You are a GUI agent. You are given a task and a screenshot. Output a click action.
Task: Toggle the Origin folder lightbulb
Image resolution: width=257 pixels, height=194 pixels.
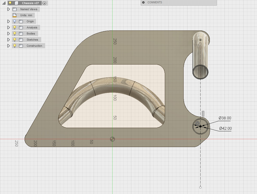point(15,21)
